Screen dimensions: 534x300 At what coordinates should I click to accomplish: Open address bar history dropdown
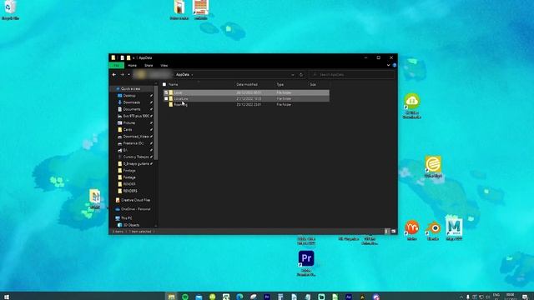click(x=293, y=75)
